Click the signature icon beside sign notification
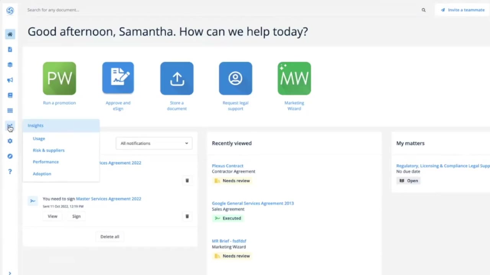490x275 pixels. 33,201
